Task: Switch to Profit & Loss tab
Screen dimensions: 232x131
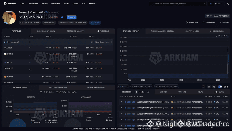Action: 192,31
